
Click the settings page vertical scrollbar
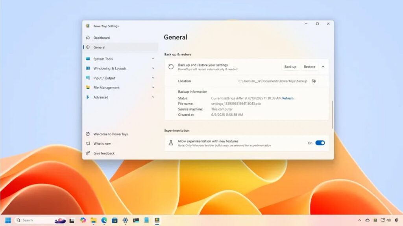click(333, 114)
